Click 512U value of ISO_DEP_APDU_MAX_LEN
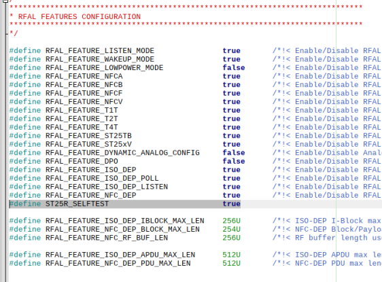 pyautogui.click(x=231, y=255)
